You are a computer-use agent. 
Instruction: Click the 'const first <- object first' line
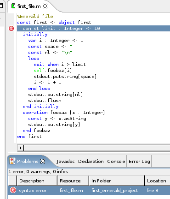click(54, 23)
